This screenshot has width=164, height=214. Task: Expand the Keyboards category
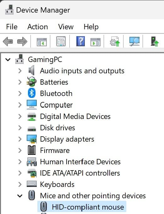pyautogui.click(x=20, y=184)
